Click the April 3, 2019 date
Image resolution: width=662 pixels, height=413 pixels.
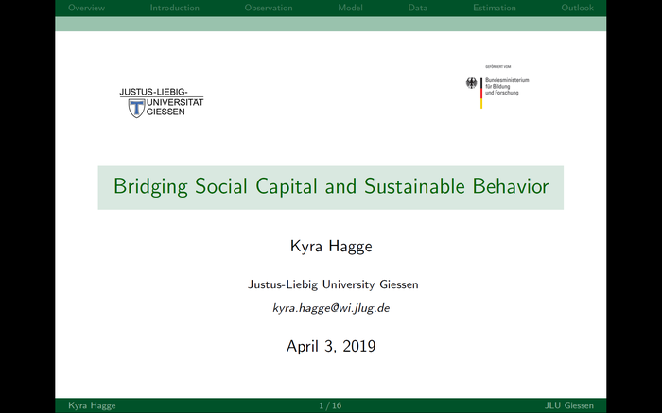tap(331, 346)
